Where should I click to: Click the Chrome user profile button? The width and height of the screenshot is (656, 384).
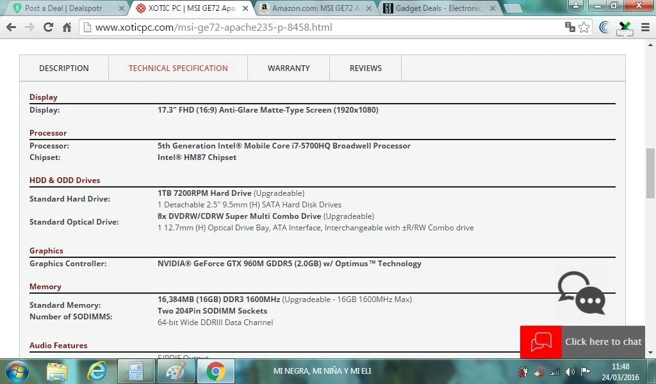[576, 5]
